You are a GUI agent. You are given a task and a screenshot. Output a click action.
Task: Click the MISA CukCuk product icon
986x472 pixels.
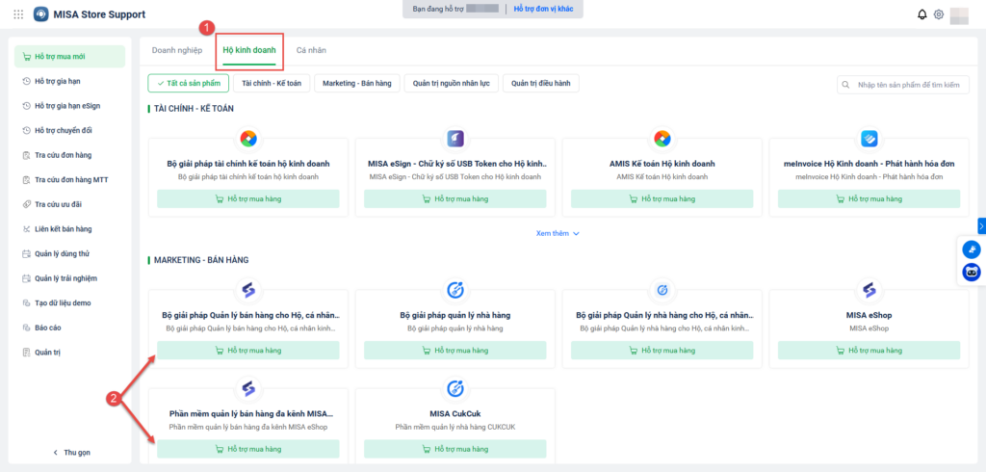(x=455, y=389)
